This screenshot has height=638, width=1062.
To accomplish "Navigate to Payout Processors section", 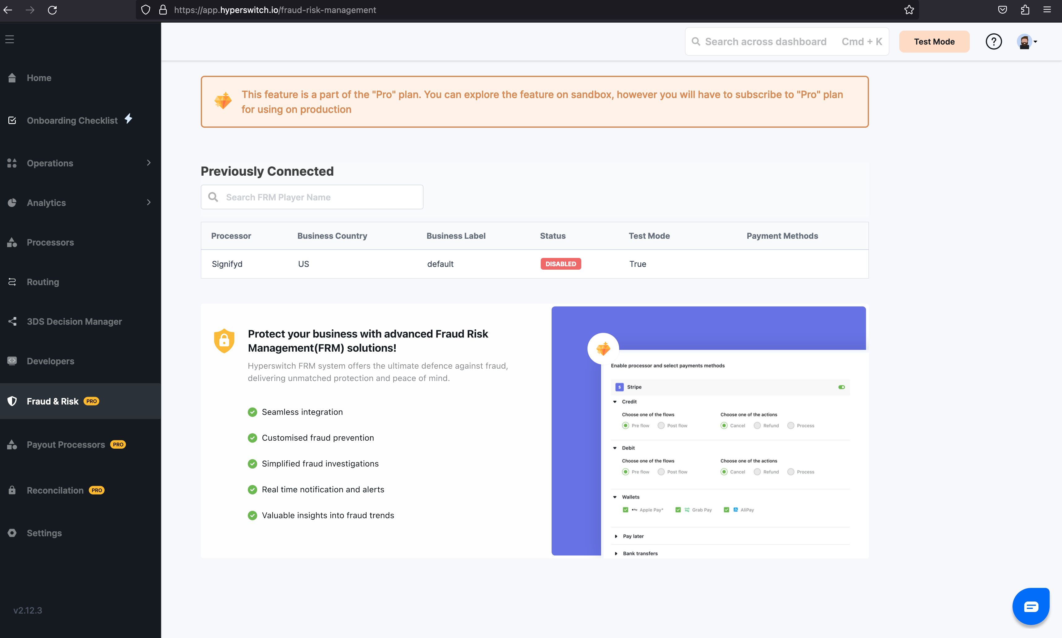I will click(66, 444).
